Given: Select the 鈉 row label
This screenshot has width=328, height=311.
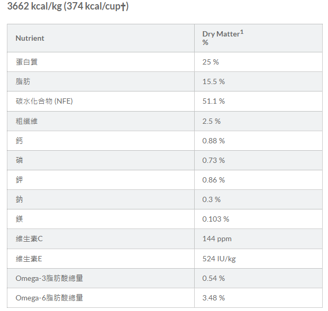Looking at the screenshot, I should (x=20, y=199).
